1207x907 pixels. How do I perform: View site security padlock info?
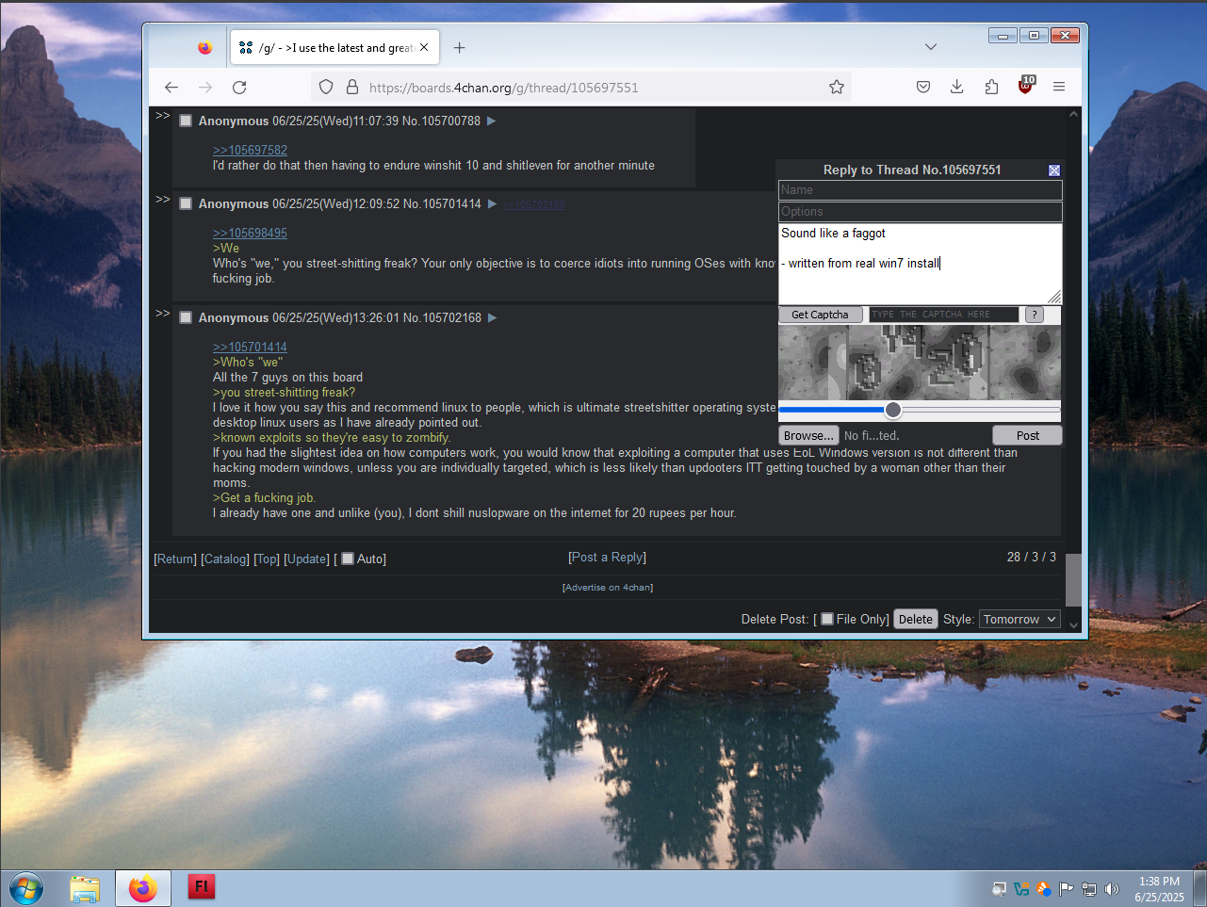[352, 88]
